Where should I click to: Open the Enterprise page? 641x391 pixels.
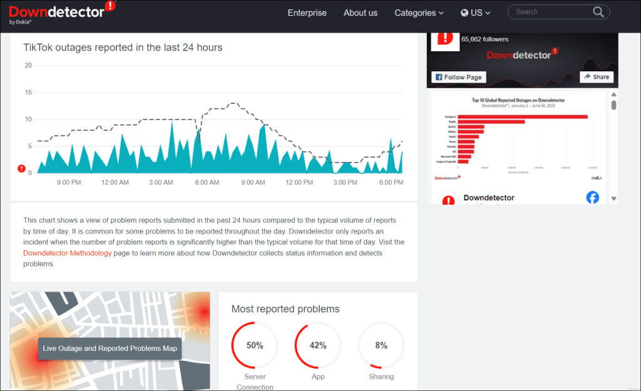pyautogui.click(x=307, y=13)
